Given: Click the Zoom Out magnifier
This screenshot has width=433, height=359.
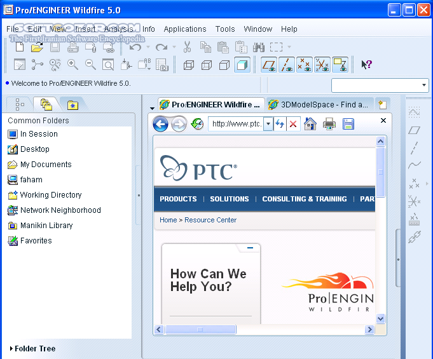Looking at the screenshot, I should [90, 65].
